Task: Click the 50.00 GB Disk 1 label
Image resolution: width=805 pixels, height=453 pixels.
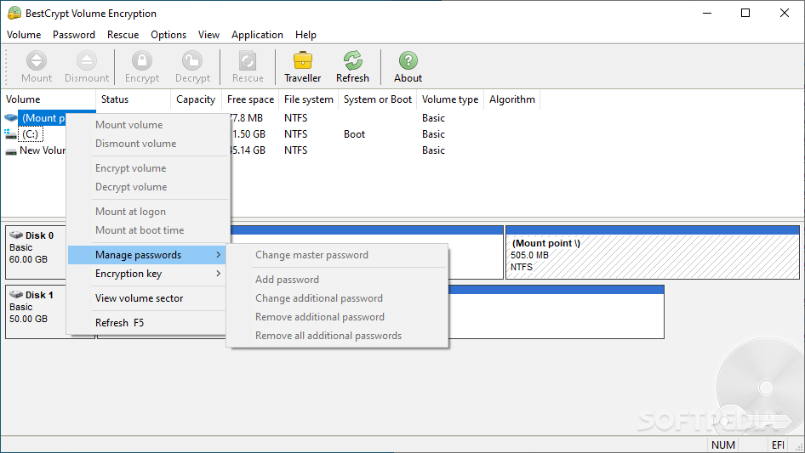Action: tap(28, 319)
